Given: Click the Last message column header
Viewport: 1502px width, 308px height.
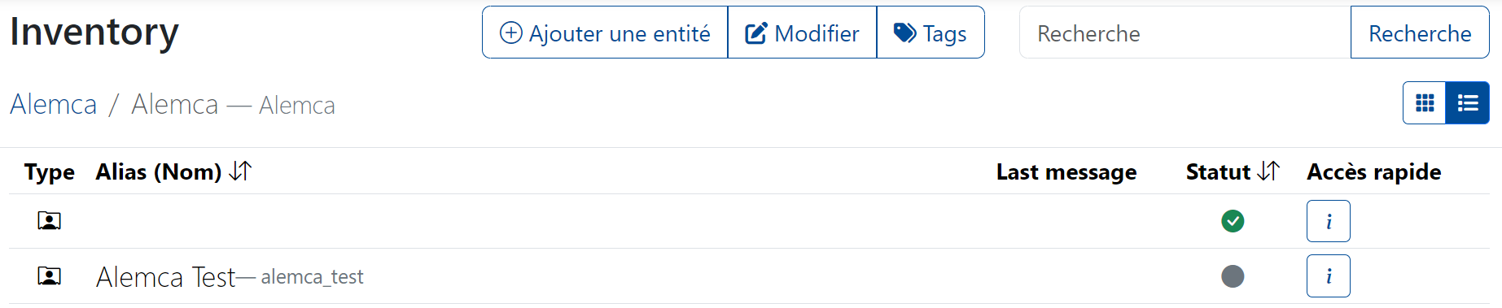Looking at the screenshot, I should pos(1066,172).
